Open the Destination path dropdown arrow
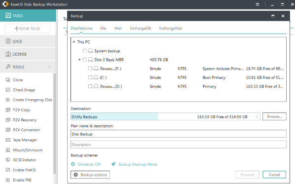 257,116
